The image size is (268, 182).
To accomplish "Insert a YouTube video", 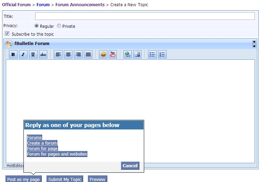I will (113, 54).
